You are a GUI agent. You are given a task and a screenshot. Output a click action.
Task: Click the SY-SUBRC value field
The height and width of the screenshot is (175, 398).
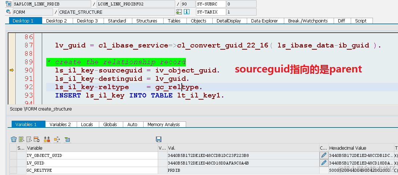click(241, 4)
